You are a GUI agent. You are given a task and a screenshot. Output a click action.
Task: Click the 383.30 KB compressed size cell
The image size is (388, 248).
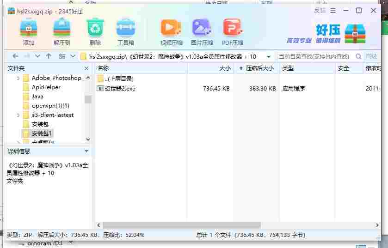[263, 88]
